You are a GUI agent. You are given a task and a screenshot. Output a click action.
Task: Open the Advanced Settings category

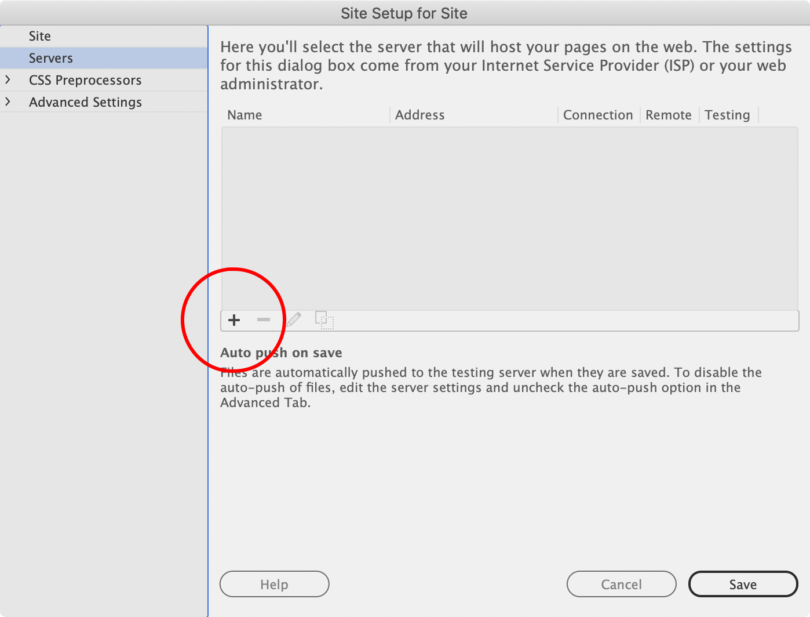pyautogui.click(x=85, y=101)
